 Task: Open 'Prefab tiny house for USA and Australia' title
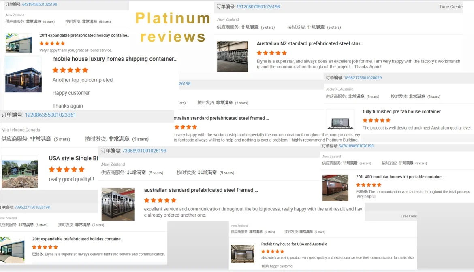pyautogui.click(x=294, y=244)
